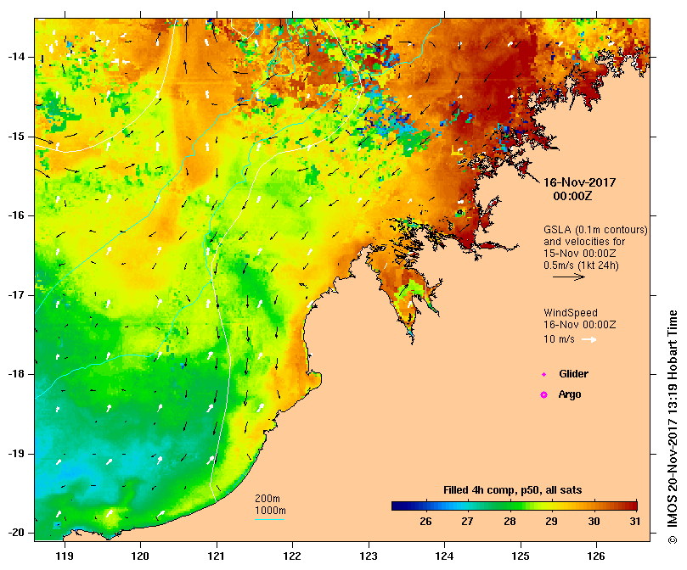Click color scale value 30
The height and width of the screenshot is (570, 687).
(x=594, y=522)
